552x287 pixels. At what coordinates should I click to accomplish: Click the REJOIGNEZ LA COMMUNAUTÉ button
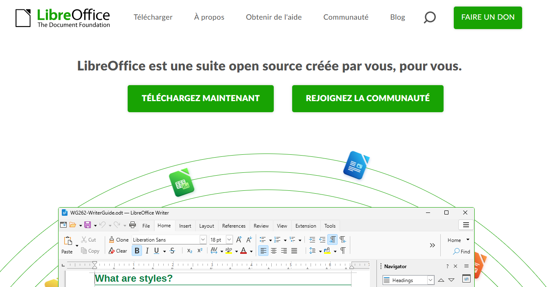pos(368,98)
